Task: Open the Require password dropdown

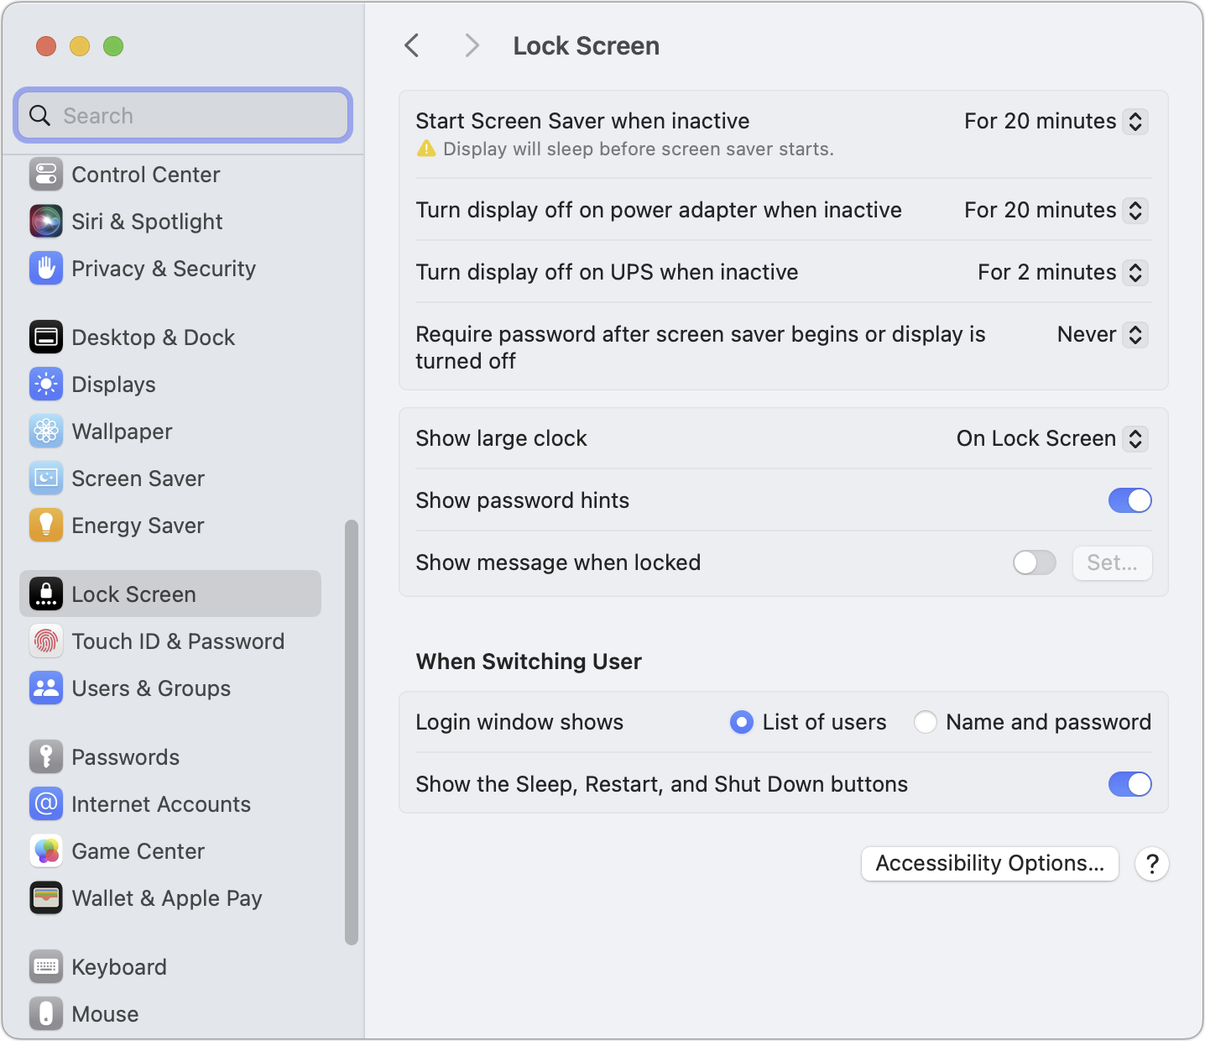Action: pyautogui.click(x=1135, y=334)
